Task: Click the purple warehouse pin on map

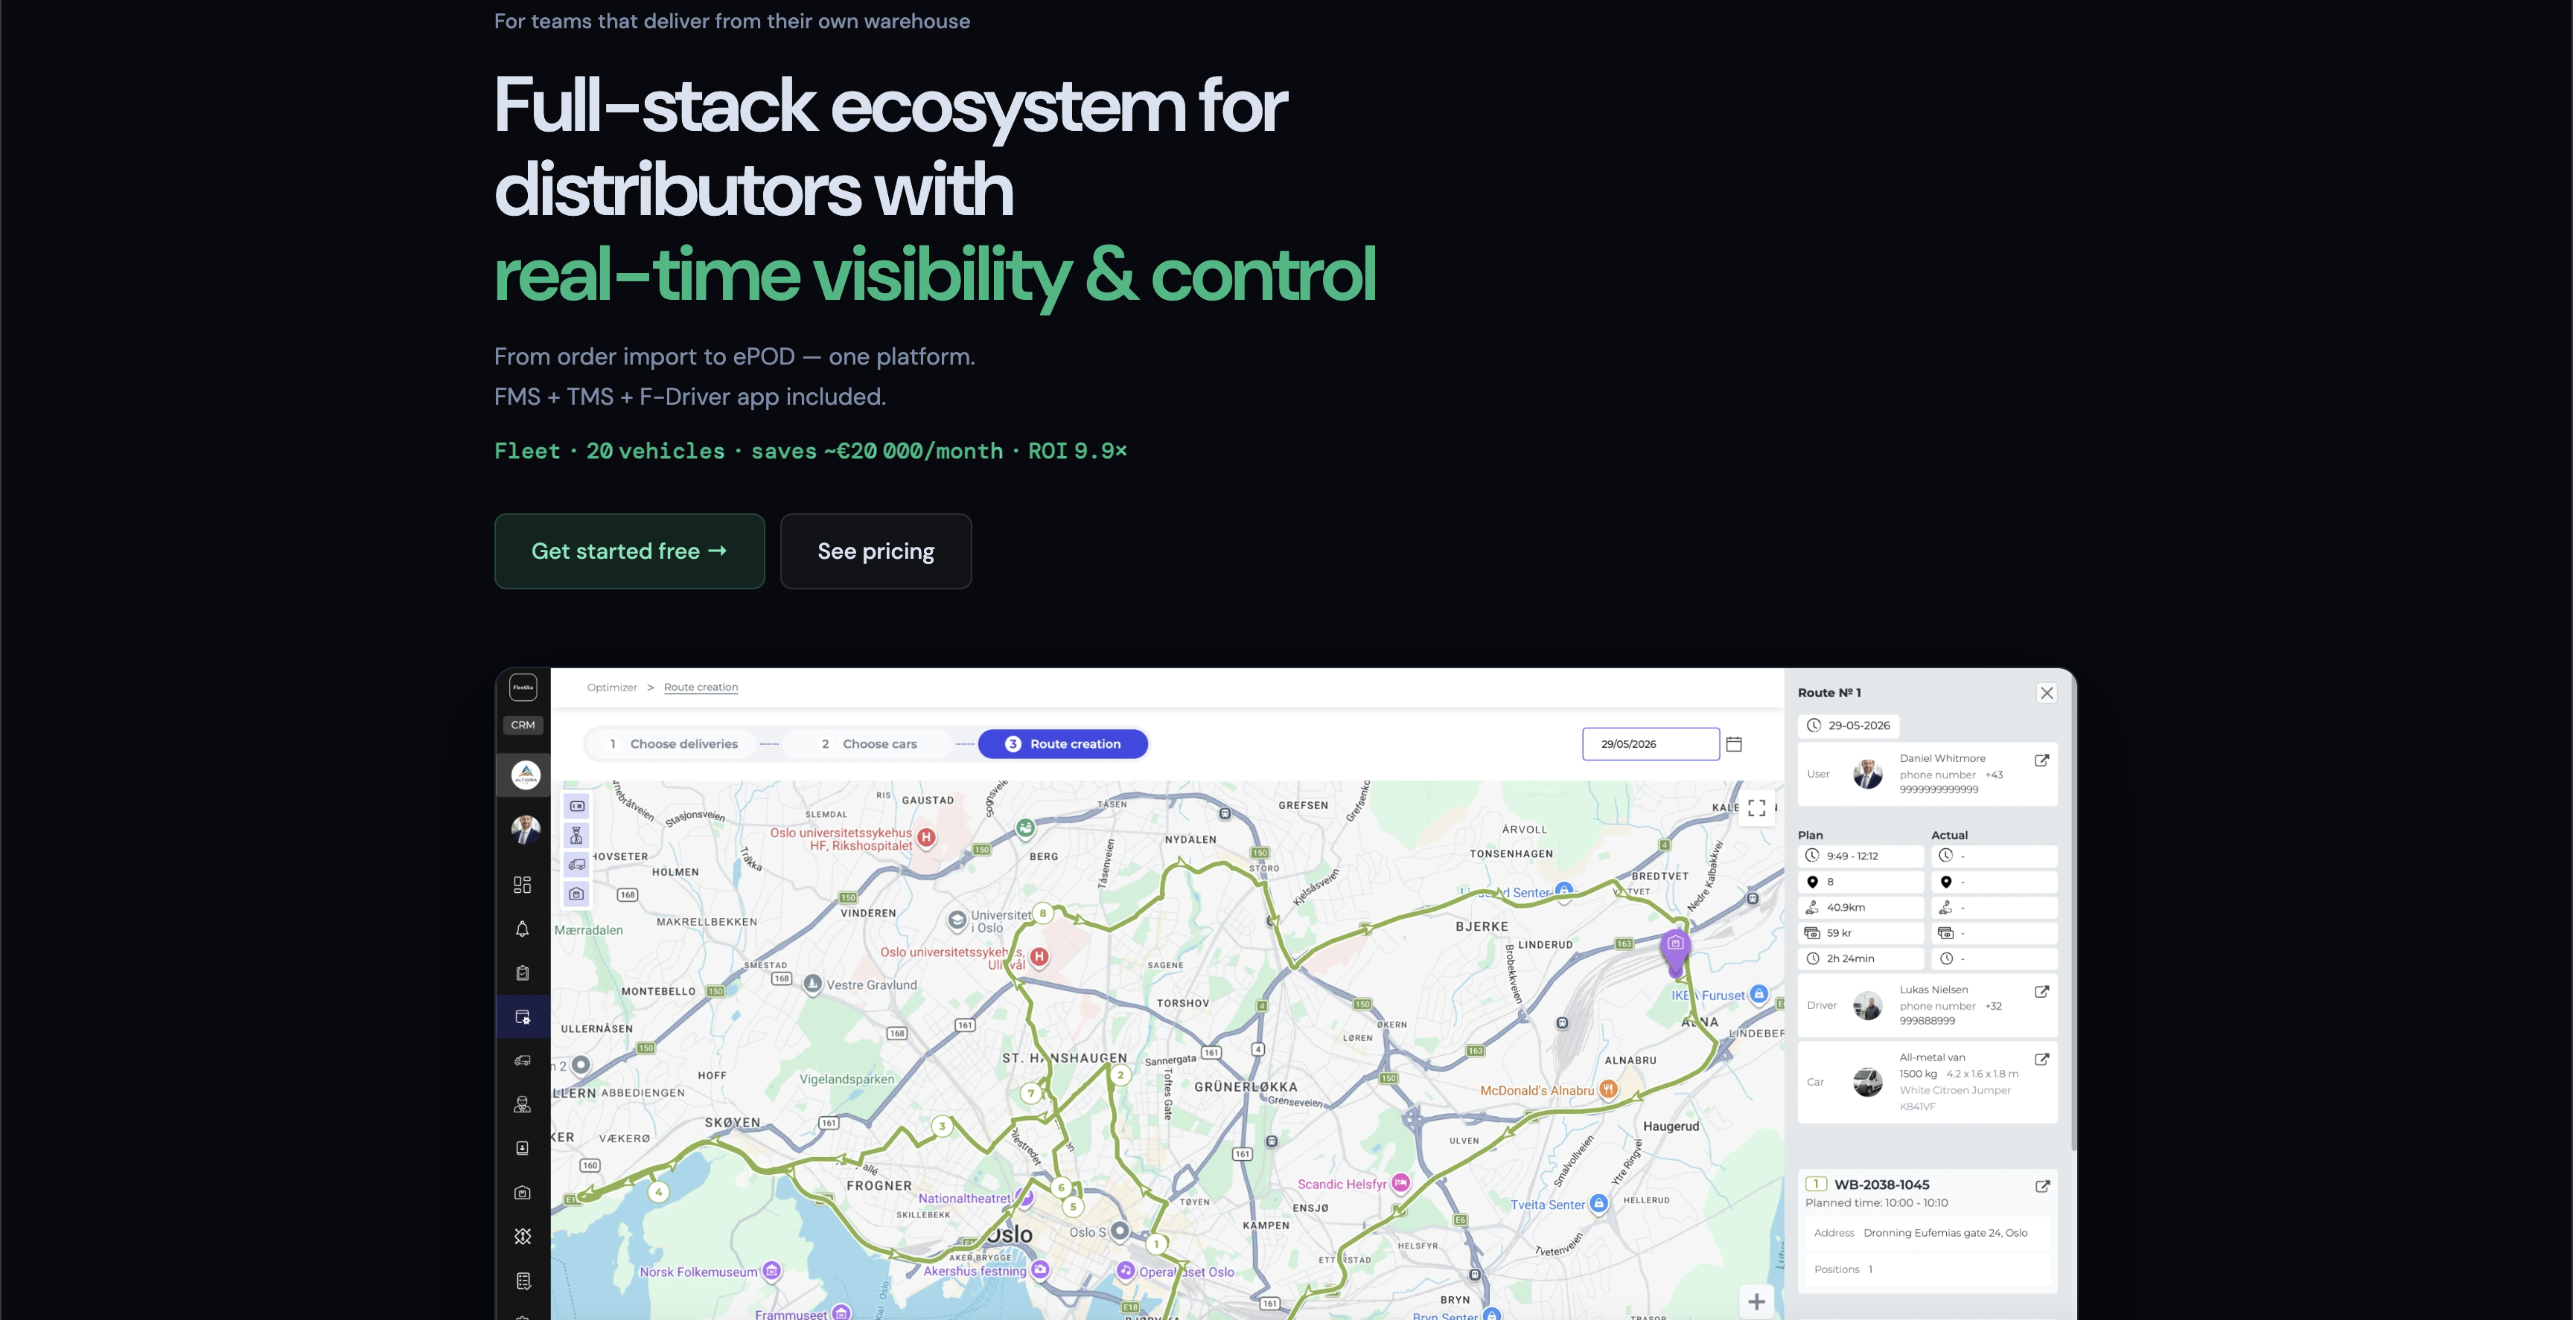Action: [1675, 952]
